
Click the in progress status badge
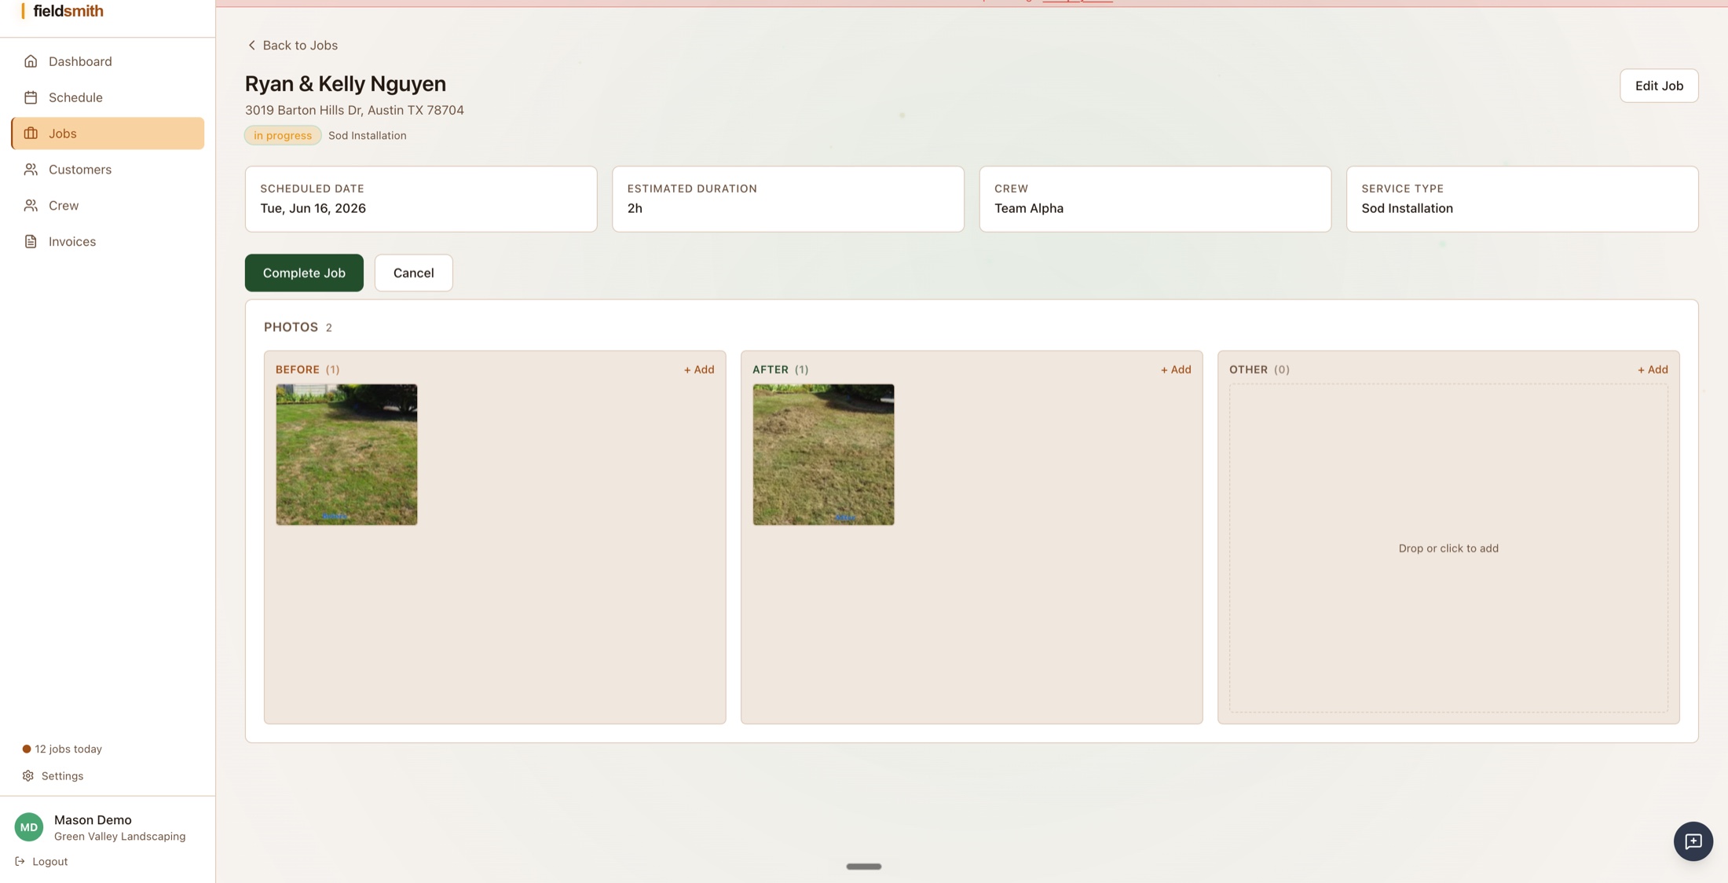283,135
